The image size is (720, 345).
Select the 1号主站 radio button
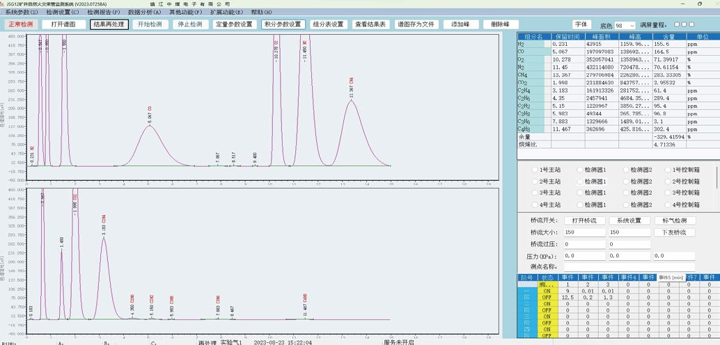click(535, 170)
